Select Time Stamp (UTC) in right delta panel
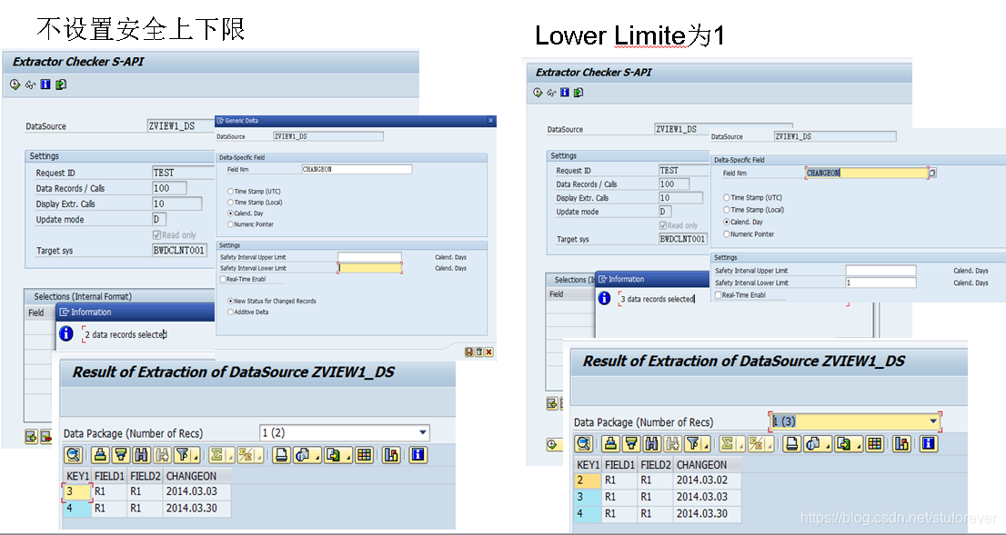Screen dimensions: 1006x535 click(727, 198)
